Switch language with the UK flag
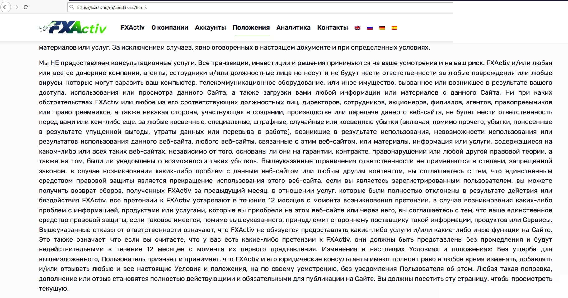Screen dimensions: 568x298 [x=358, y=28]
